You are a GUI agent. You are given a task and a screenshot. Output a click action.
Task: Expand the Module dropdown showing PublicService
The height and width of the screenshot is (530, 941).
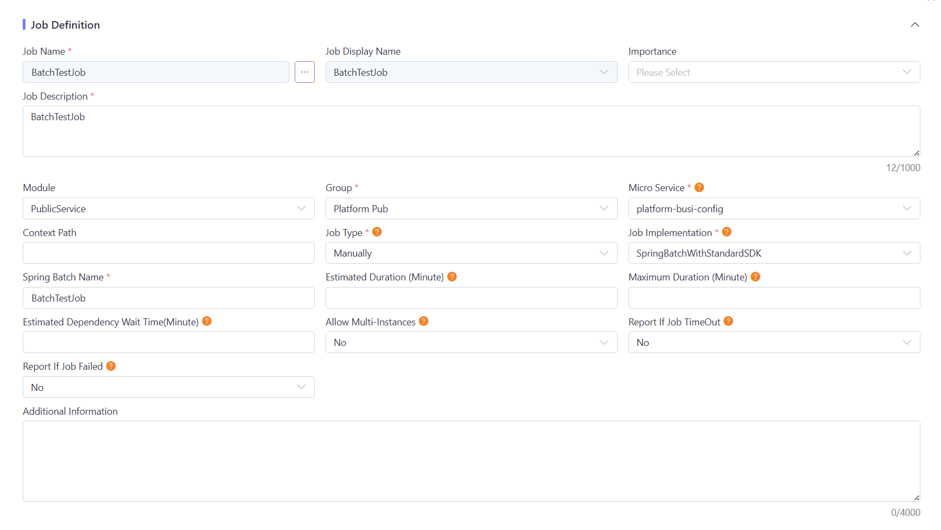168,208
